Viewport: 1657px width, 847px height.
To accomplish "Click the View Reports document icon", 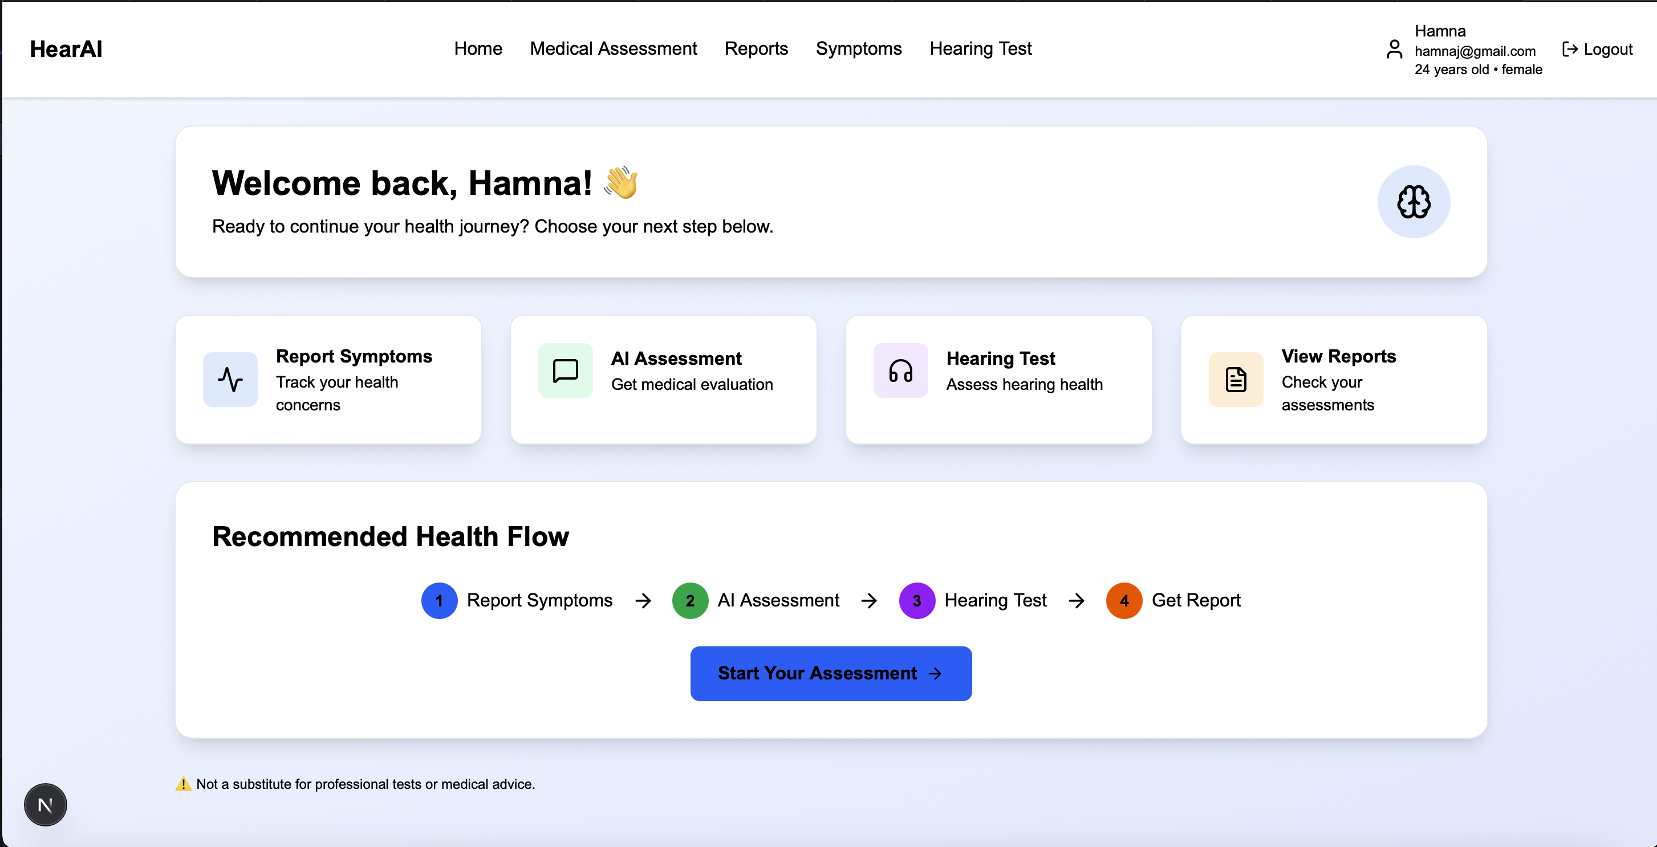I will pos(1235,380).
